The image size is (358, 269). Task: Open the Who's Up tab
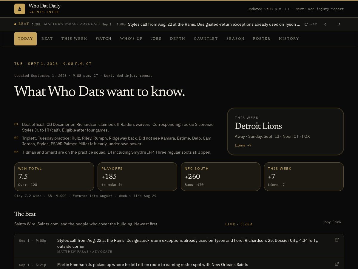[x=131, y=39]
